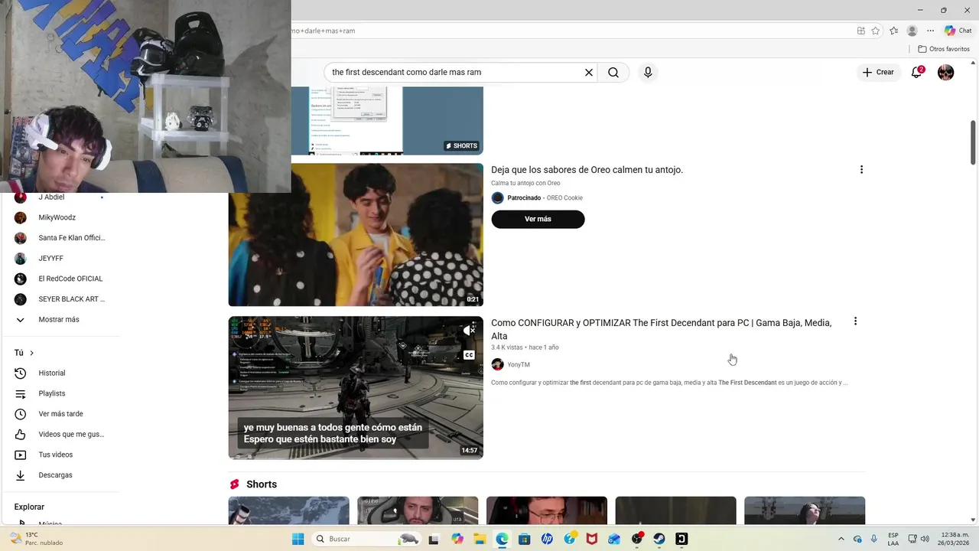The width and height of the screenshot is (979, 551).
Task: Open the El RedCode OFICIAL subscription
Action: (60, 279)
